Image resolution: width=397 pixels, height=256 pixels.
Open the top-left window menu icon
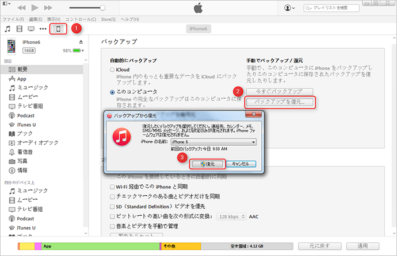[6, 3]
